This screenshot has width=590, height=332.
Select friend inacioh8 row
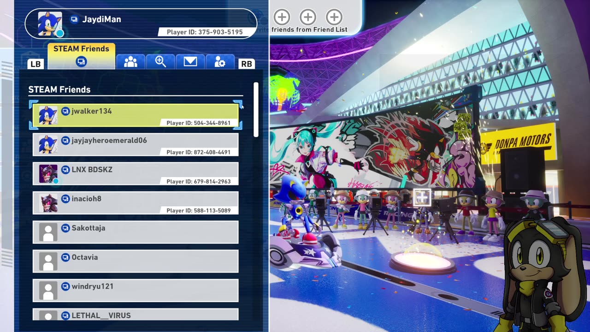(136, 203)
